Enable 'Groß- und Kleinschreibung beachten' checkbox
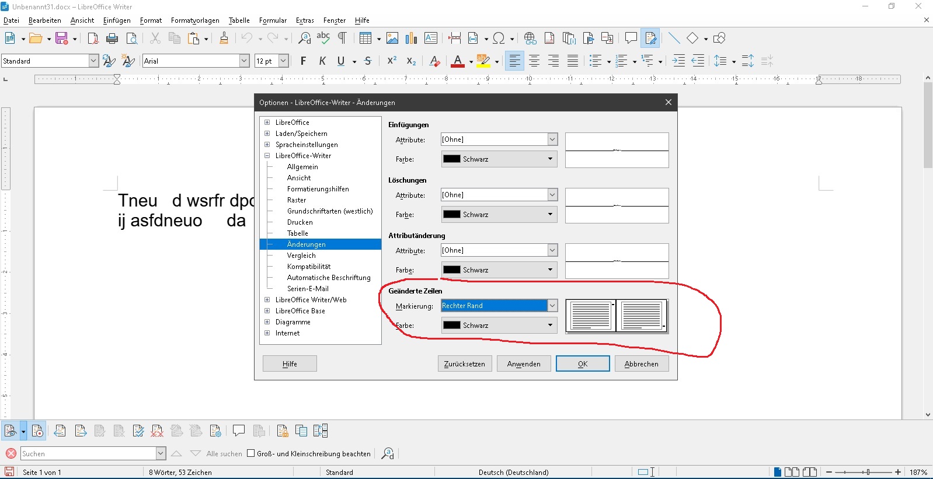This screenshot has width=933, height=479. click(x=251, y=453)
